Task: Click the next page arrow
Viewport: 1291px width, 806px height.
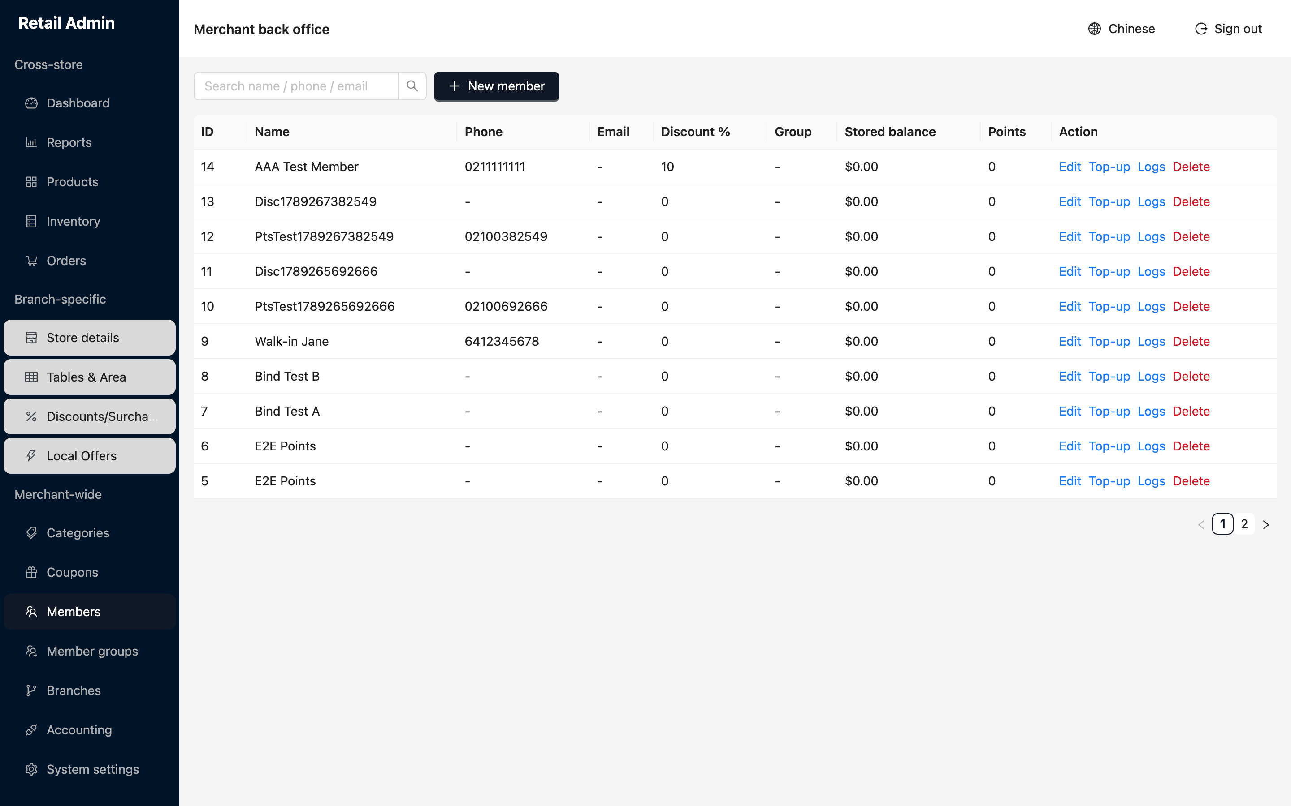Action: (1266, 524)
